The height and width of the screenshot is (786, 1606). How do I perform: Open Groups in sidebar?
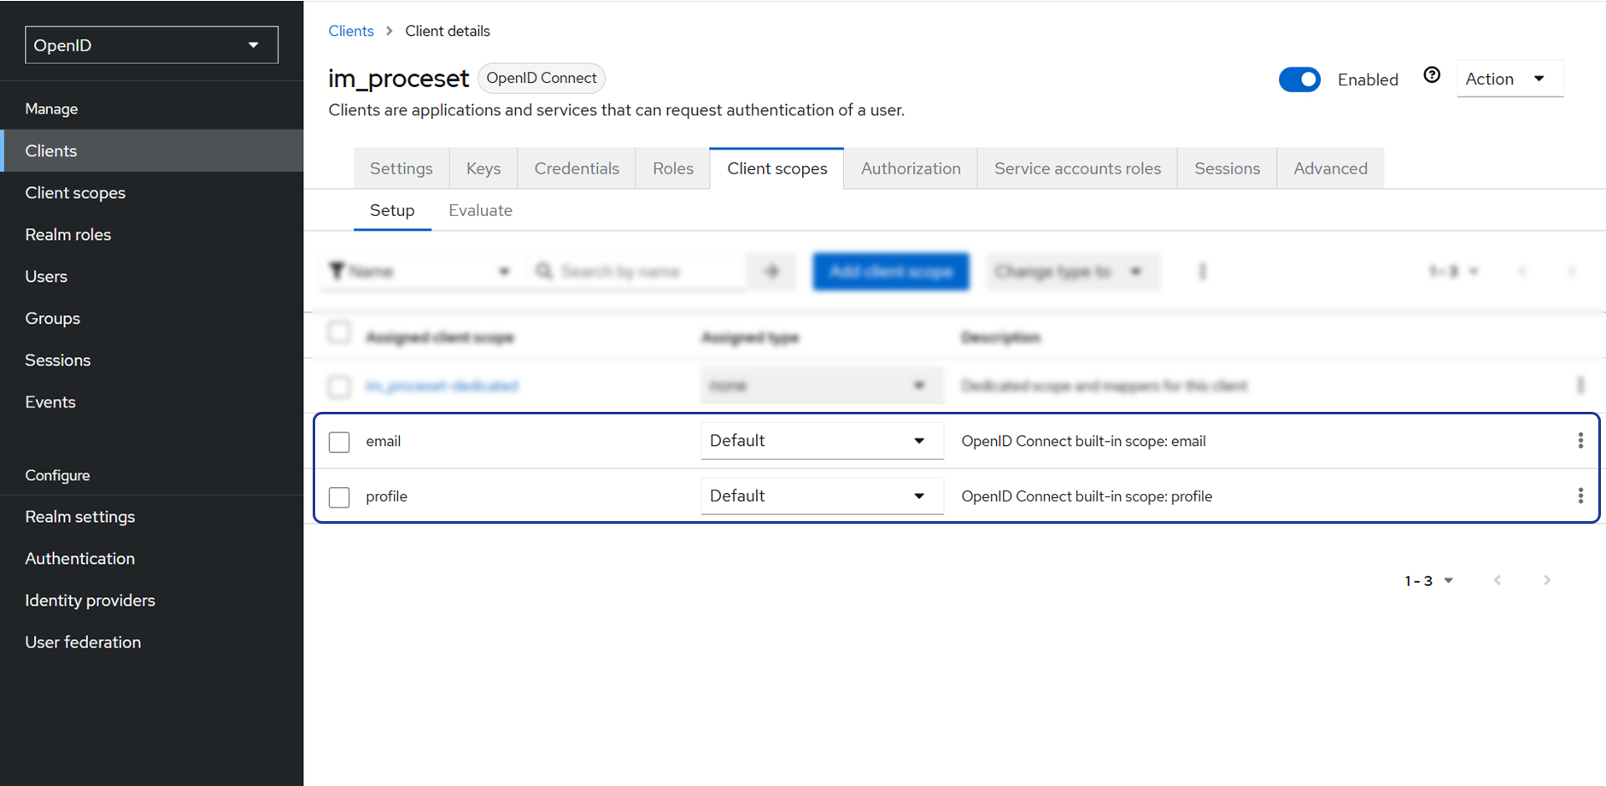(x=152, y=318)
